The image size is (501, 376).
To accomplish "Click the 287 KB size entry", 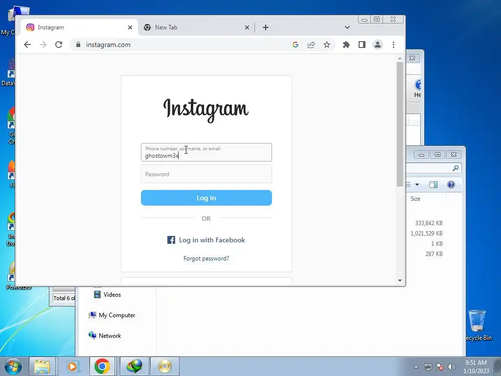I will tap(434, 254).
